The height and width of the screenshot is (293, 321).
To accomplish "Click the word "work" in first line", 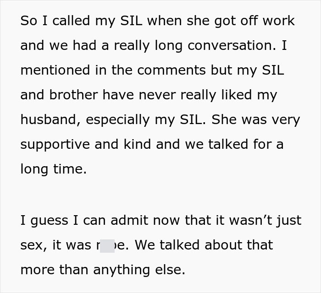I will pos(277,21).
